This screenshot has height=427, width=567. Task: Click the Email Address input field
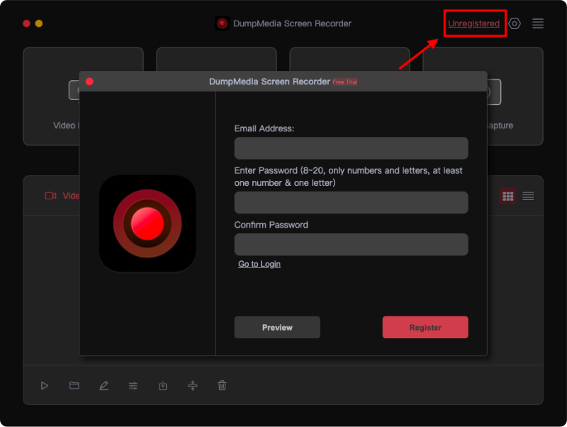pos(351,148)
